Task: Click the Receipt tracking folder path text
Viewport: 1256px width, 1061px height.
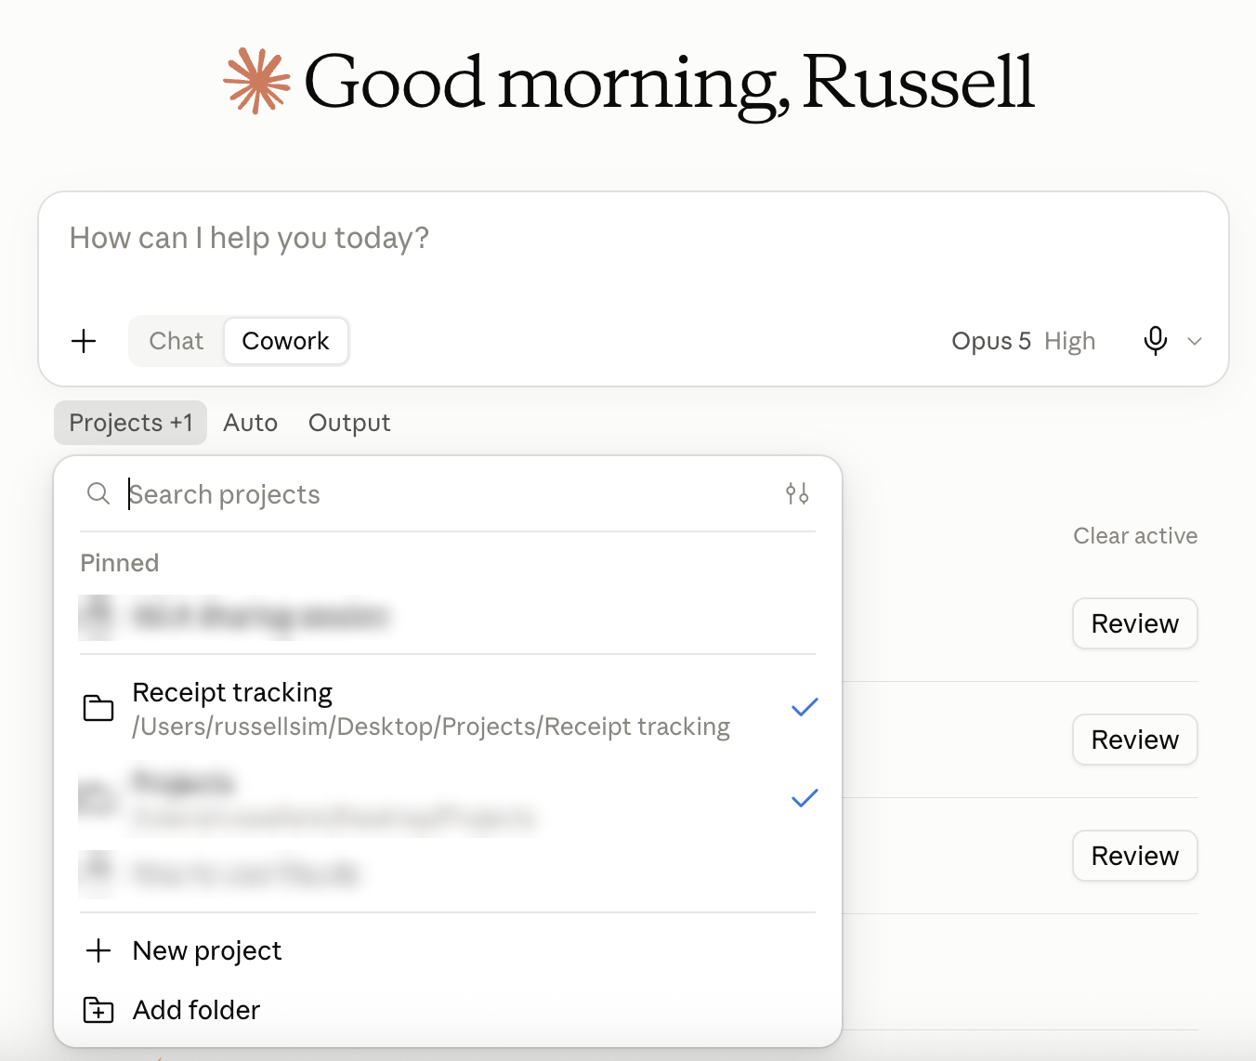Action: pyautogui.click(x=431, y=727)
